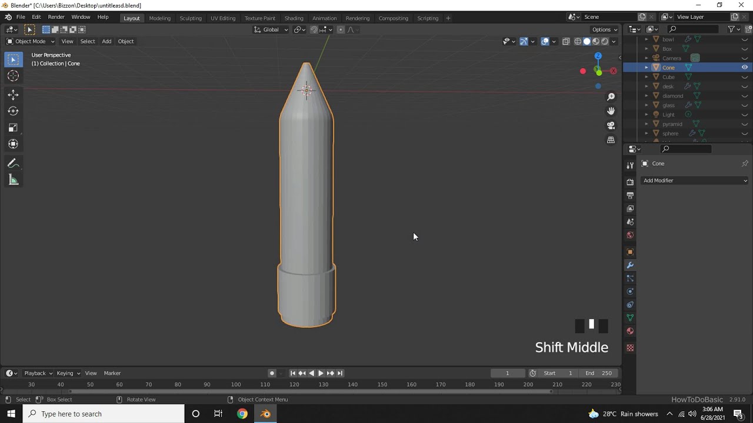Viewport: 753px width, 423px height.
Task: Open the Object Data mesh properties tab
Action: point(630,318)
